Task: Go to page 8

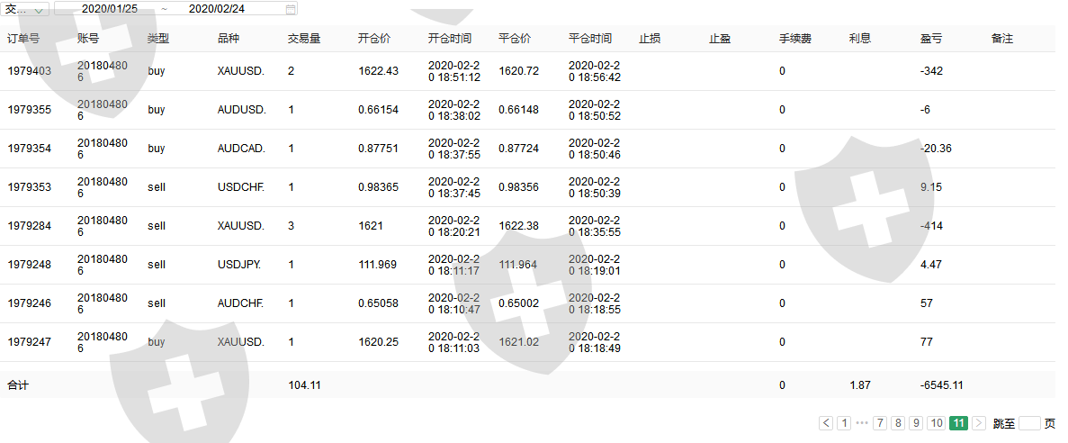Action: pyautogui.click(x=898, y=423)
